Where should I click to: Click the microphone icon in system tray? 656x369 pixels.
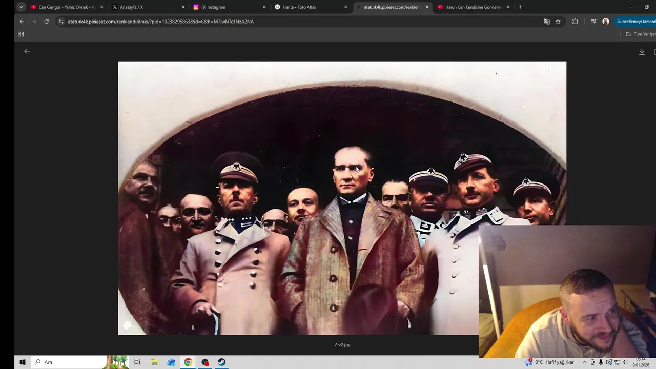tap(601, 362)
